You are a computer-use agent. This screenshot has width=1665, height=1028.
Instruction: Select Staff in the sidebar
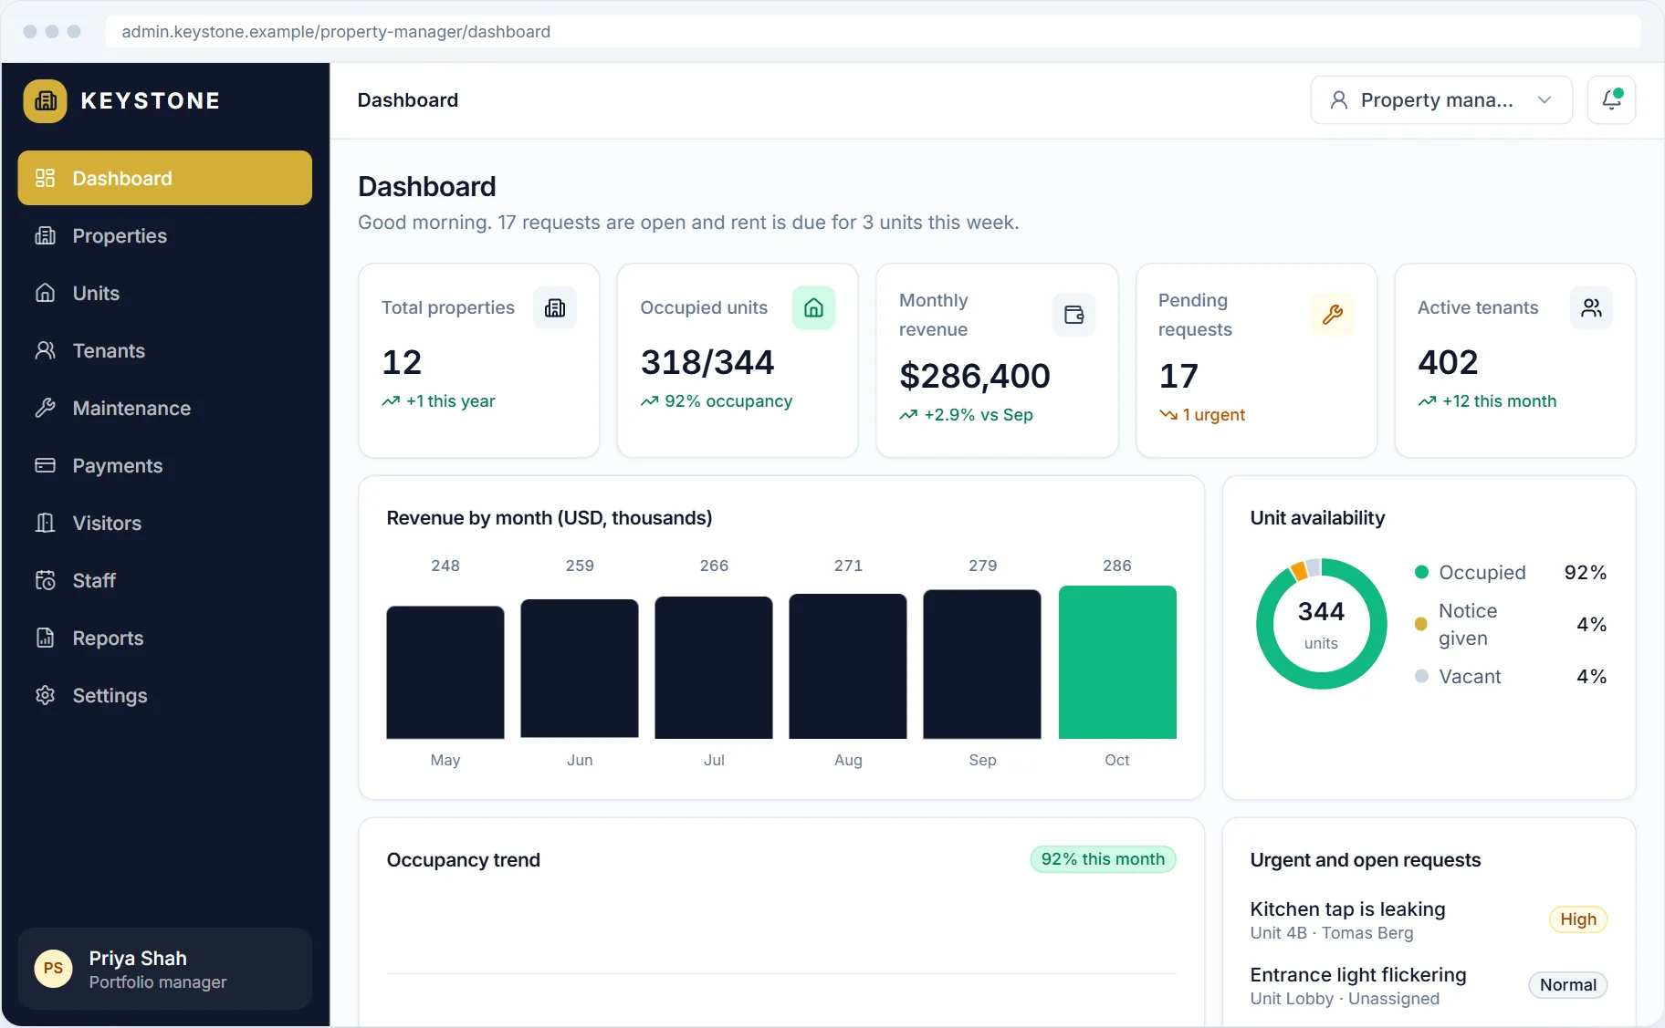tap(164, 580)
